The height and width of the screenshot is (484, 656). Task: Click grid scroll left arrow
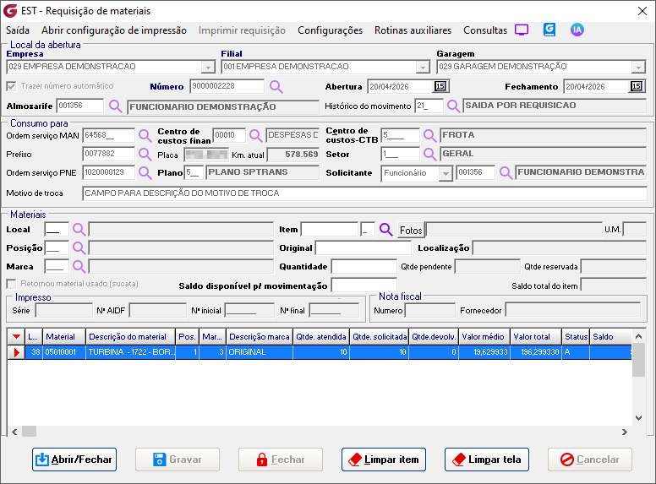click(14, 432)
